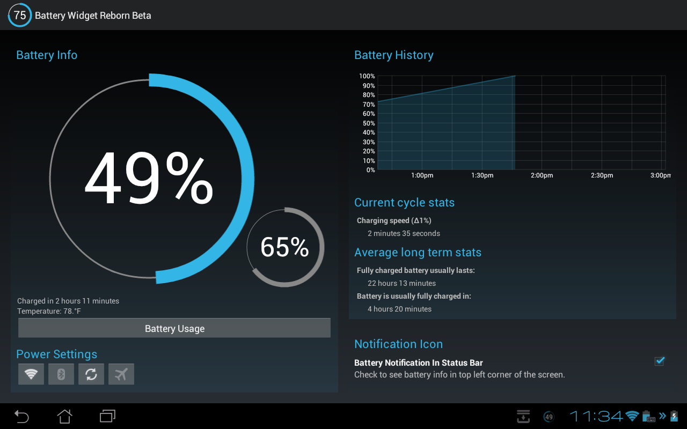Uncheck Battery Notification In Status Bar
The height and width of the screenshot is (429, 687).
(660, 361)
